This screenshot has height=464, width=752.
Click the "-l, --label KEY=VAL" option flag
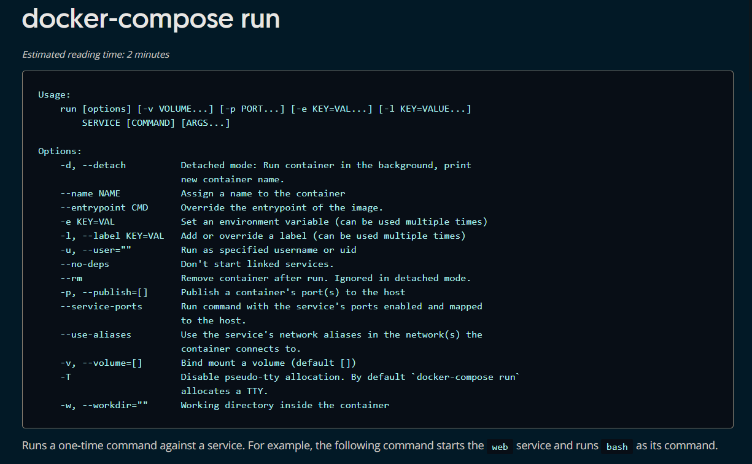point(112,236)
